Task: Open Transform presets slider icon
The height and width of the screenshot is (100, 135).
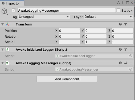Action: point(126,24)
